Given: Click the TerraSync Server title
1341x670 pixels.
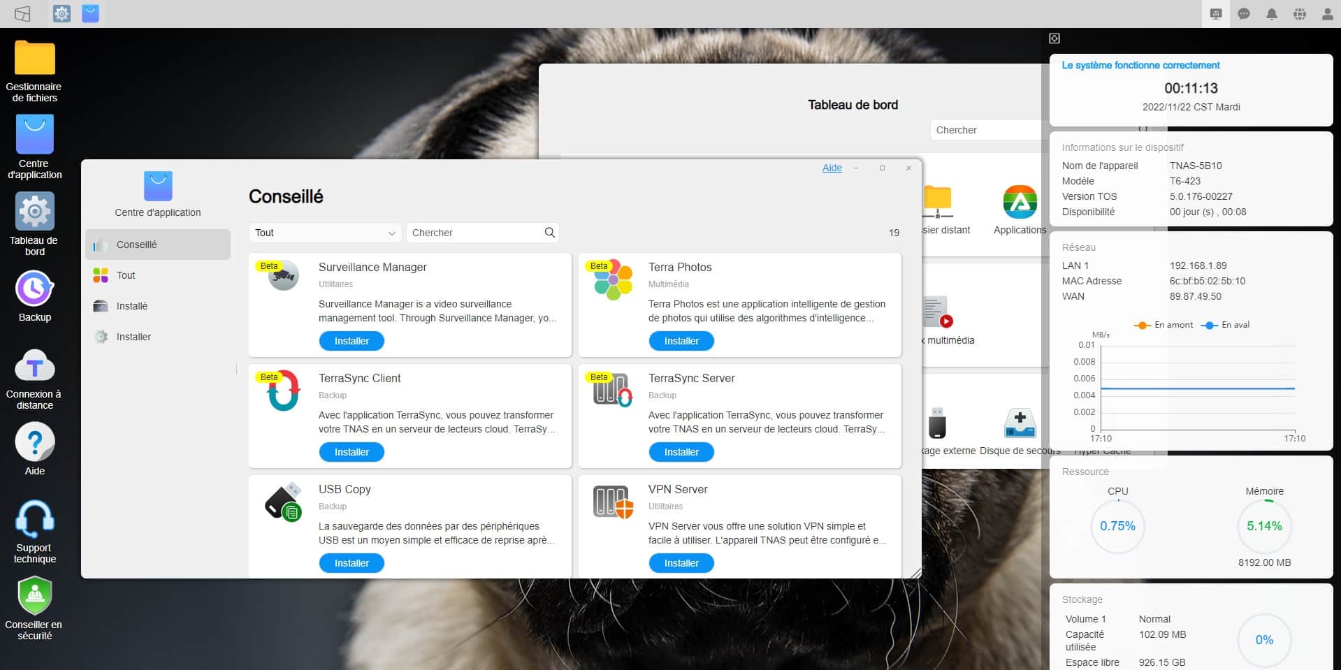Looking at the screenshot, I should (x=691, y=378).
